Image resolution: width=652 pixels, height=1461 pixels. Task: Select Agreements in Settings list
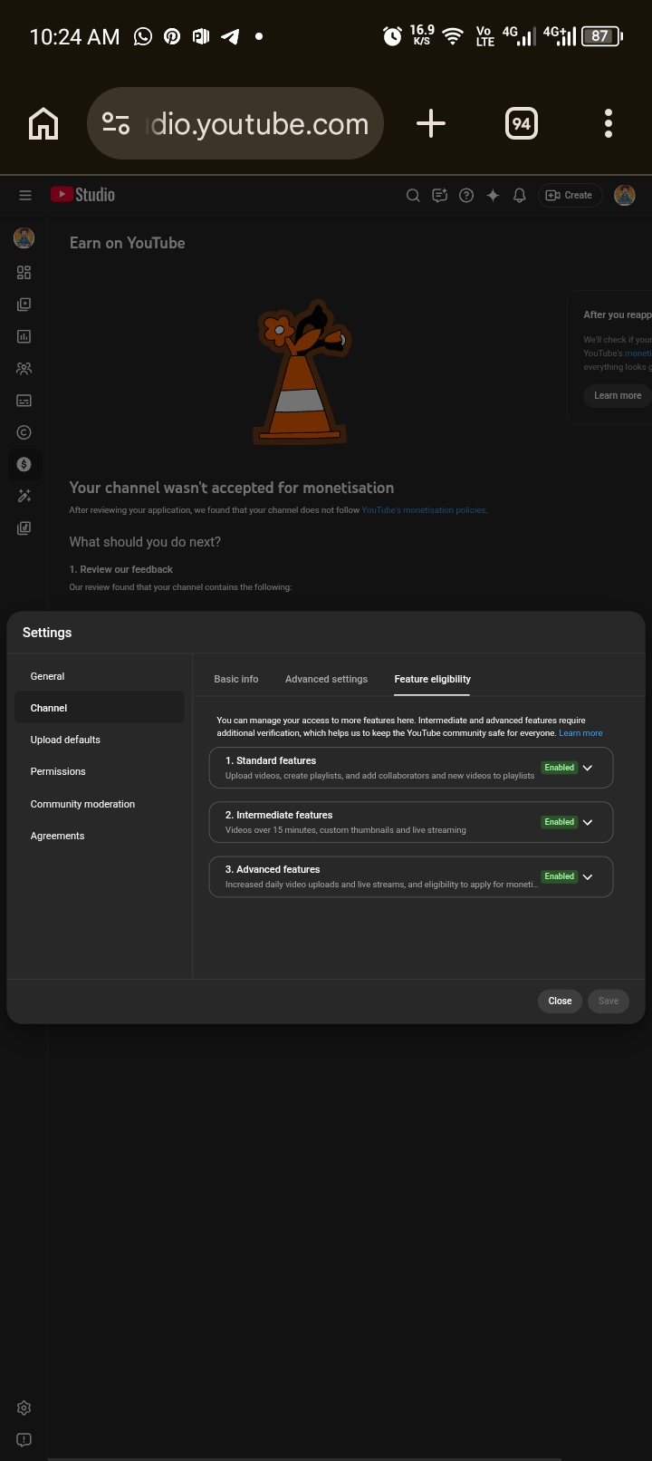click(x=100, y=836)
